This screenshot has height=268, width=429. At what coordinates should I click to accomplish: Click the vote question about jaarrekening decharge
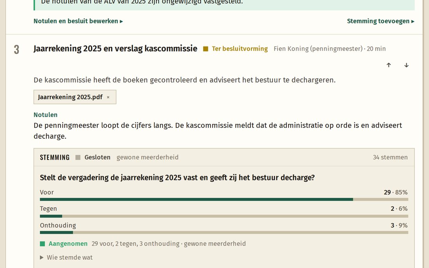coord(177,178)
